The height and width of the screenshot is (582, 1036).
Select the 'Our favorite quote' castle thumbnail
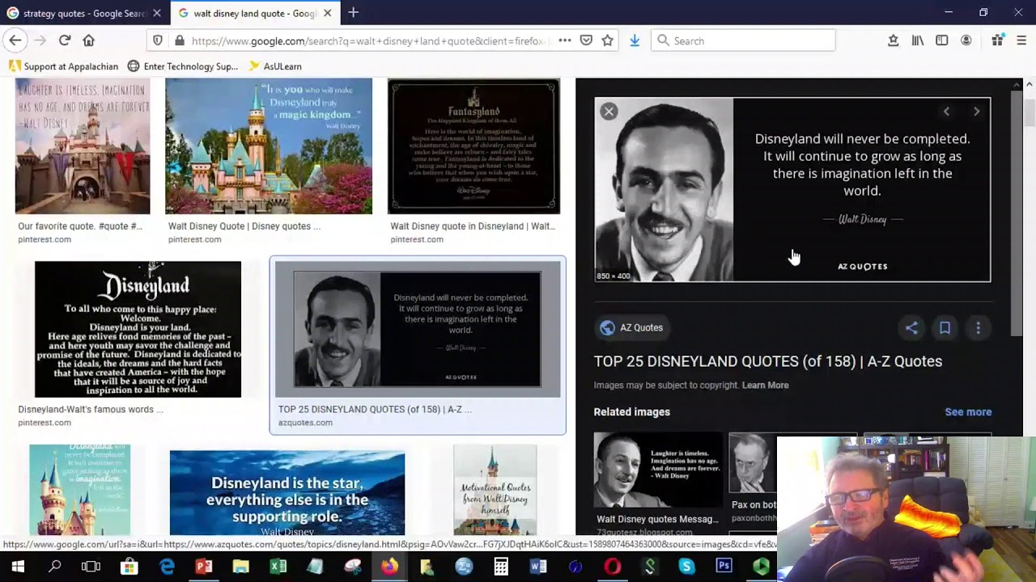[x=83, y=146]
